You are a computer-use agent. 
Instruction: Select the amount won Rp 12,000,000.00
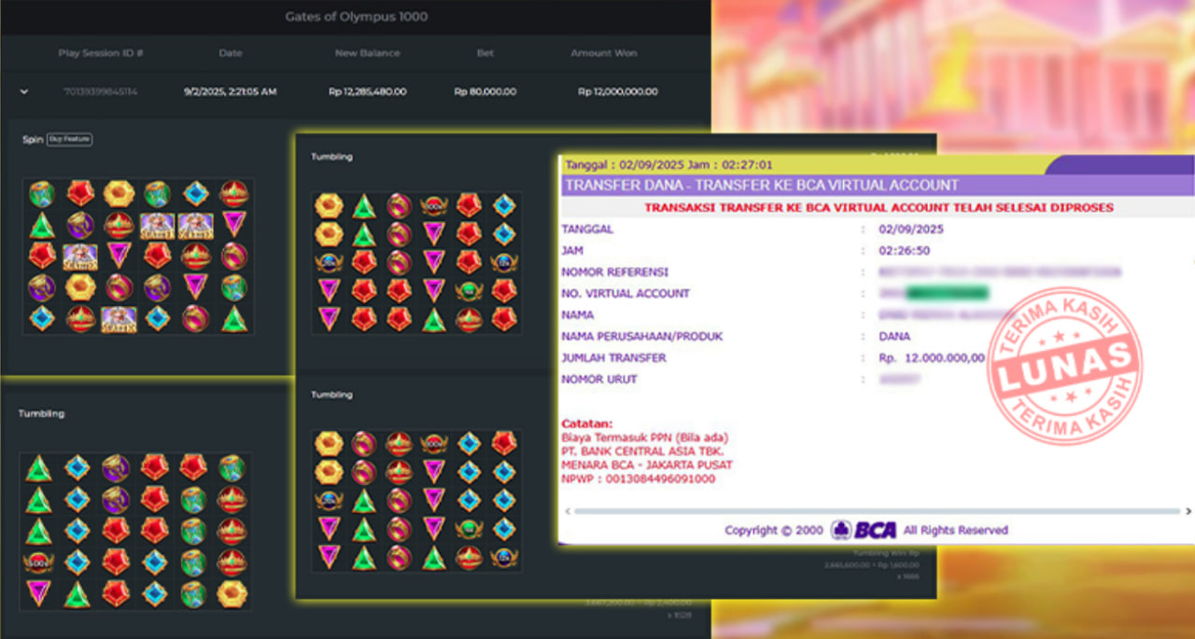tap(618, 91)
